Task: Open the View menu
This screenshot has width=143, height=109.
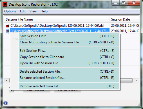Action: (x=33, y=11)
